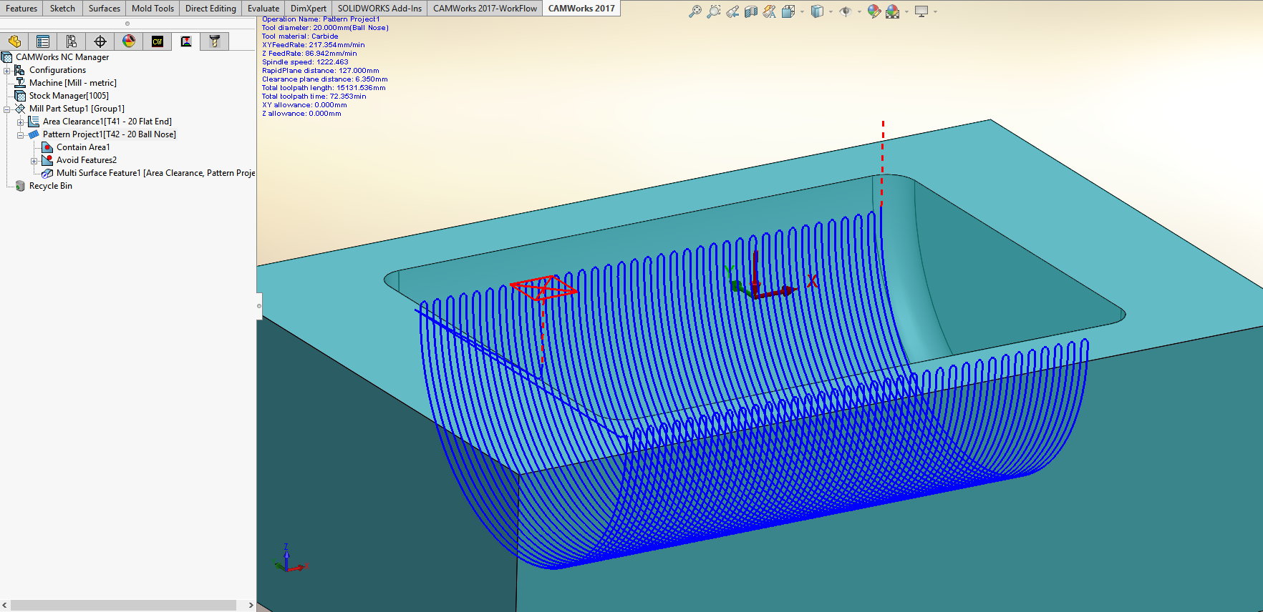Open the SOLIDWORKS Add-Ins tab

tap(379, 9)
